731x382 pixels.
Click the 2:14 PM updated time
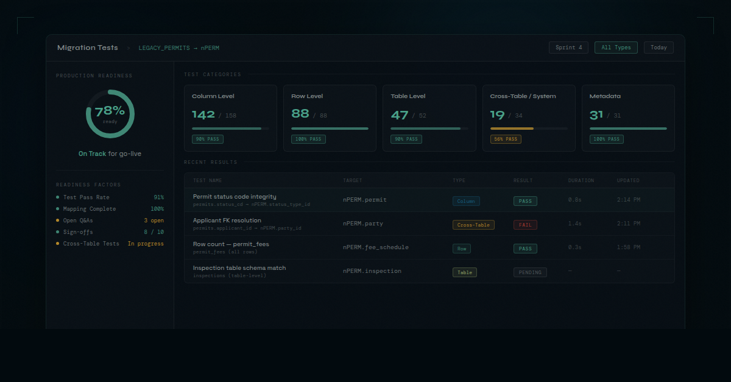pyautogui.click(x=629, y=200)
